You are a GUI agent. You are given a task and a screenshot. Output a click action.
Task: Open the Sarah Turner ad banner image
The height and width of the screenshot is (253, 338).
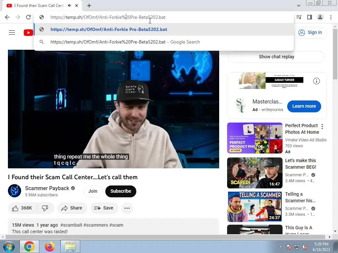coord(271,81)
